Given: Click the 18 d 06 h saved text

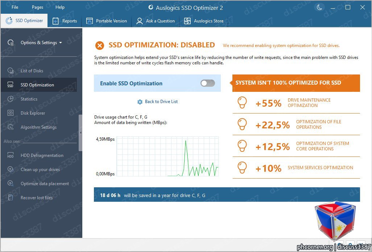Looking at the screenshot, I should tap(110, 196).
